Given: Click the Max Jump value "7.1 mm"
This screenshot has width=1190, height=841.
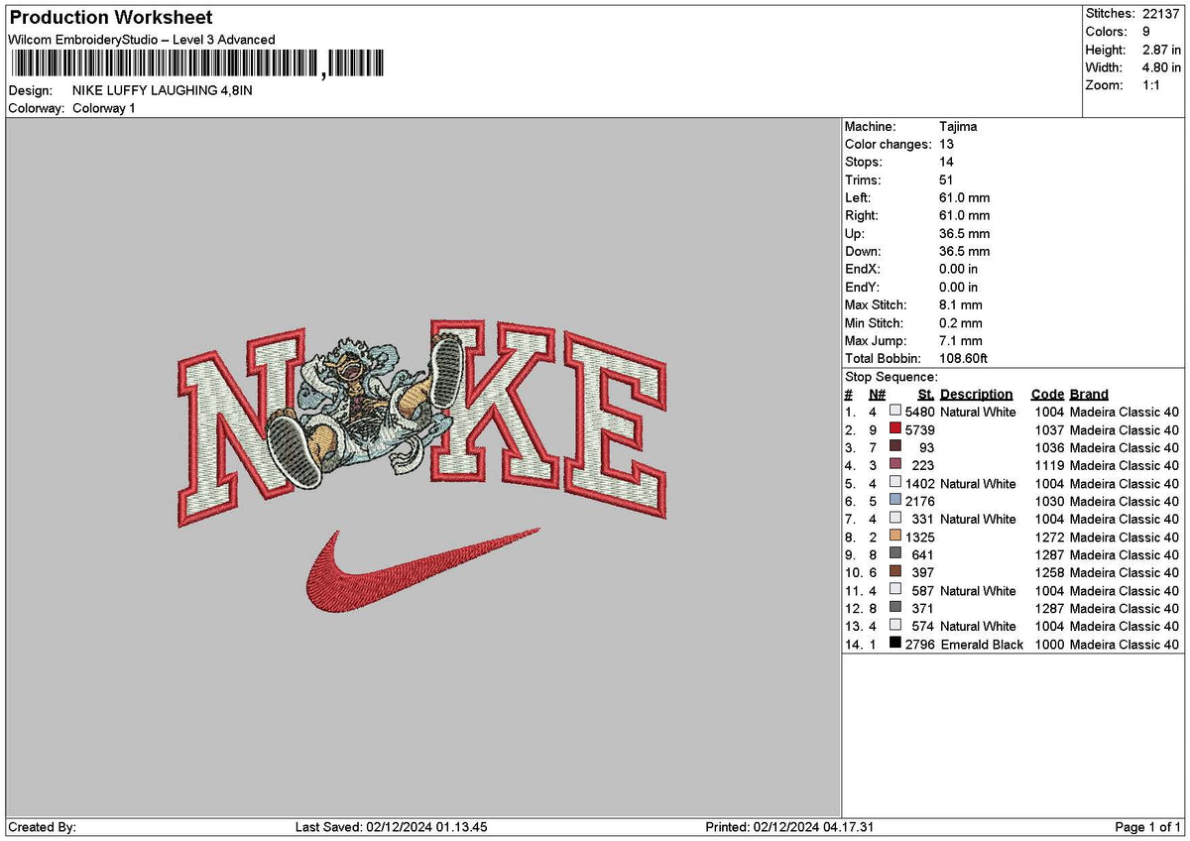Looking at the screenshot, I should (961, 340).
